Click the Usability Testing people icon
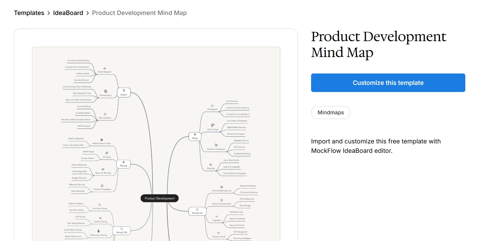Image resolution: width=485 pixels, height=241 pixels. tap(100, 218)
